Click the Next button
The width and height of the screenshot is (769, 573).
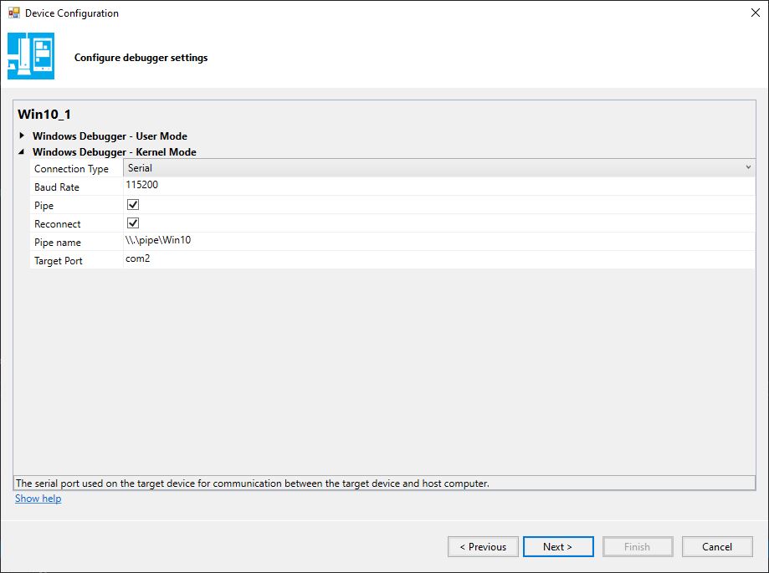tap(557, 547)
